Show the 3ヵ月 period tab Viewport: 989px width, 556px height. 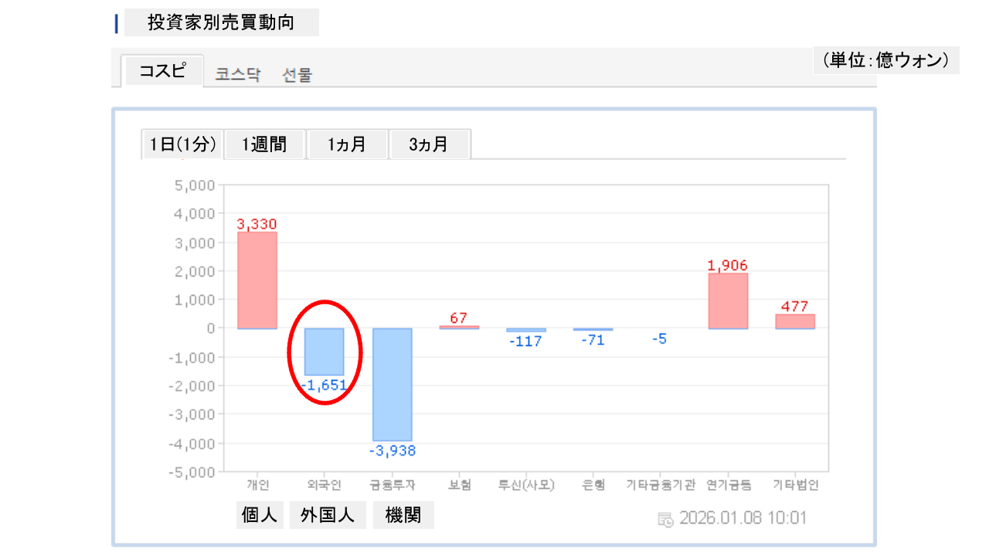point(429,144)
